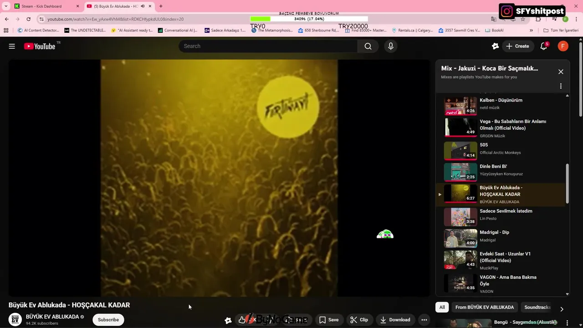Open Conversational AI bookmark
Screen dimensions: 583x328
178,31
